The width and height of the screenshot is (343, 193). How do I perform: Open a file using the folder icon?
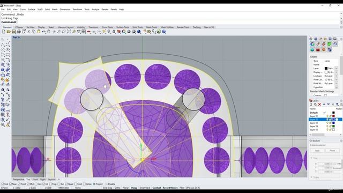tap(9, 32)
